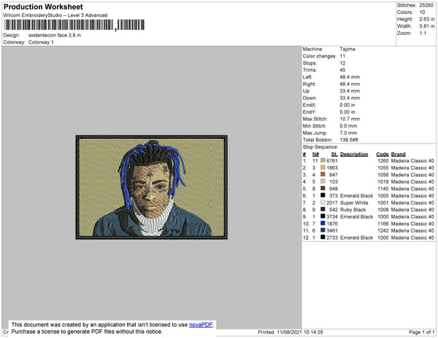Select the black swatch beside 373 stitches
This screenshot has height=338, width=438.
(x=323, y=195)
